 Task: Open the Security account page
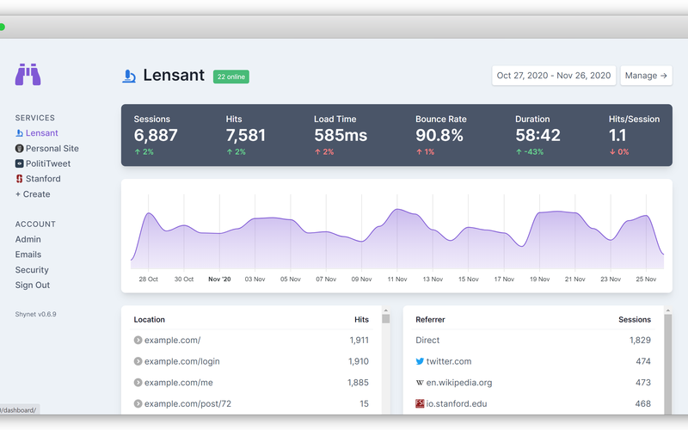[32, 270]
